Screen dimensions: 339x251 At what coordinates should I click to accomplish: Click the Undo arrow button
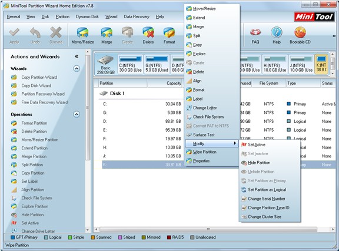(35, 36)
